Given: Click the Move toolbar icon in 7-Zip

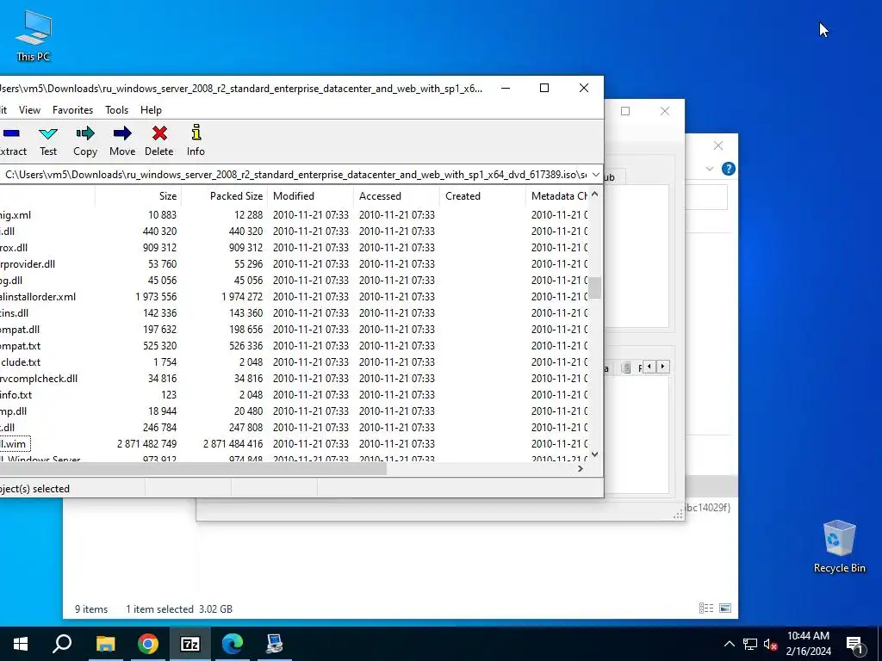Looking at the screenshot, I should [122, 140].
